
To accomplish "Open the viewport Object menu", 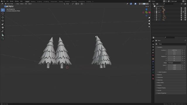I will click(30, 4).
